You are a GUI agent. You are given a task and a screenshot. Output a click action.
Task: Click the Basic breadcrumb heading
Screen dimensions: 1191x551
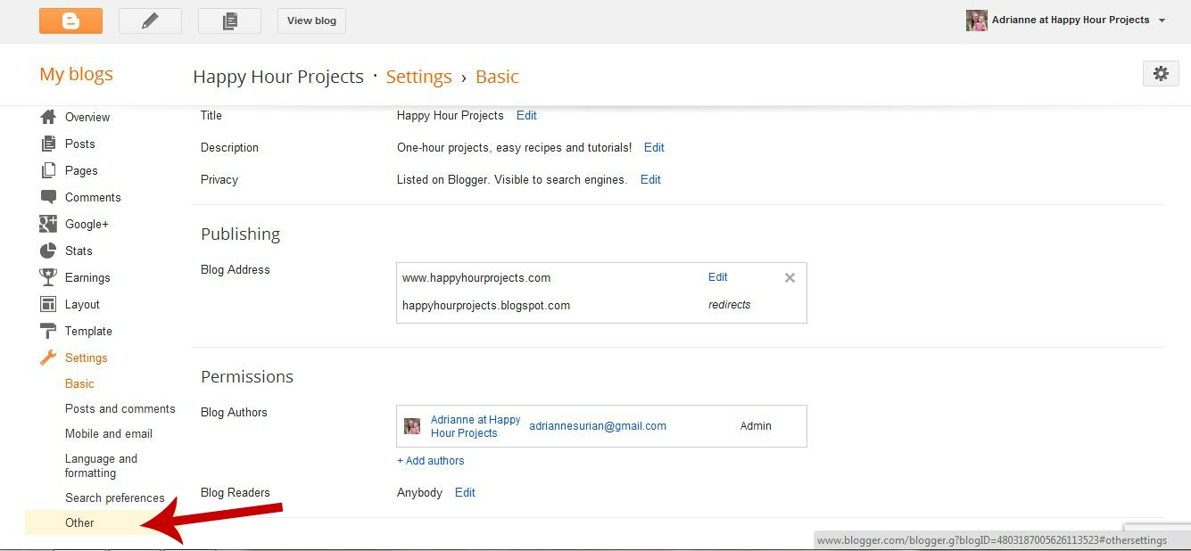tap(497, 77)
